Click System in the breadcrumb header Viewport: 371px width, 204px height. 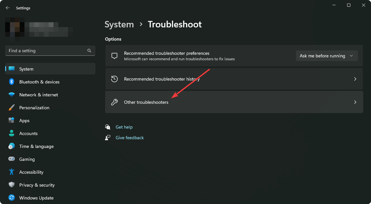click(119, 24)
